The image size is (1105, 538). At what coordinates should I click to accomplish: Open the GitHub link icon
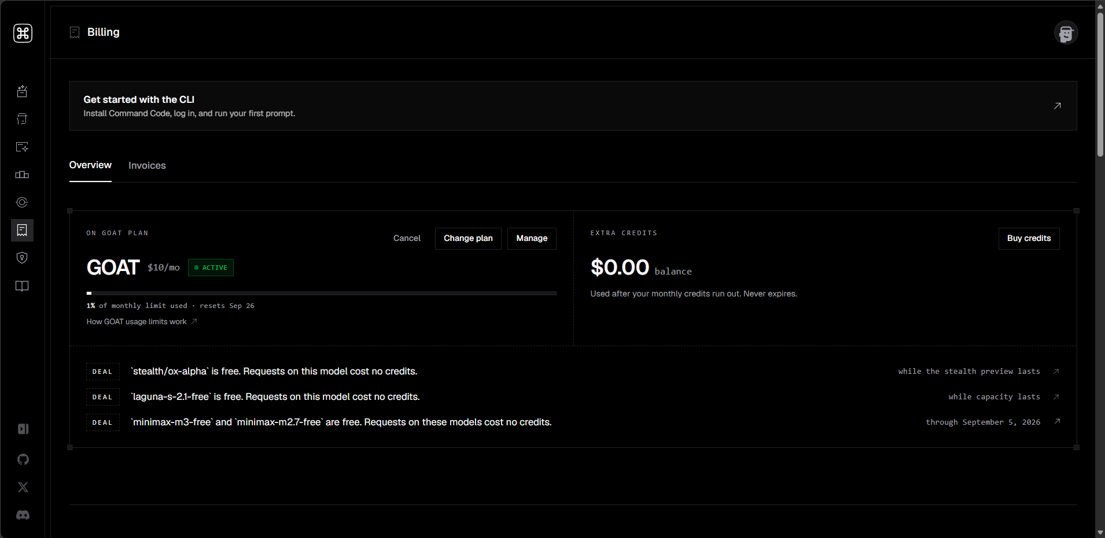[x=23, y=459]
